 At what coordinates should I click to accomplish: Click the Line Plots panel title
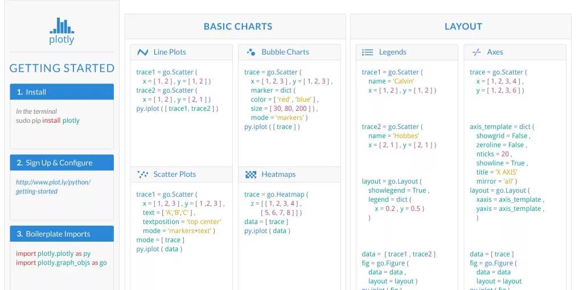point(170,52)
